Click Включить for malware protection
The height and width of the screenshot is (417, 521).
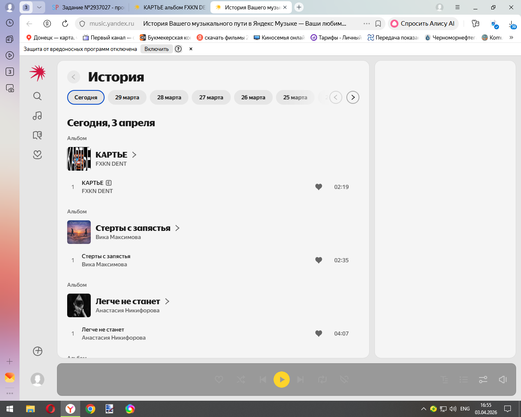157,49
